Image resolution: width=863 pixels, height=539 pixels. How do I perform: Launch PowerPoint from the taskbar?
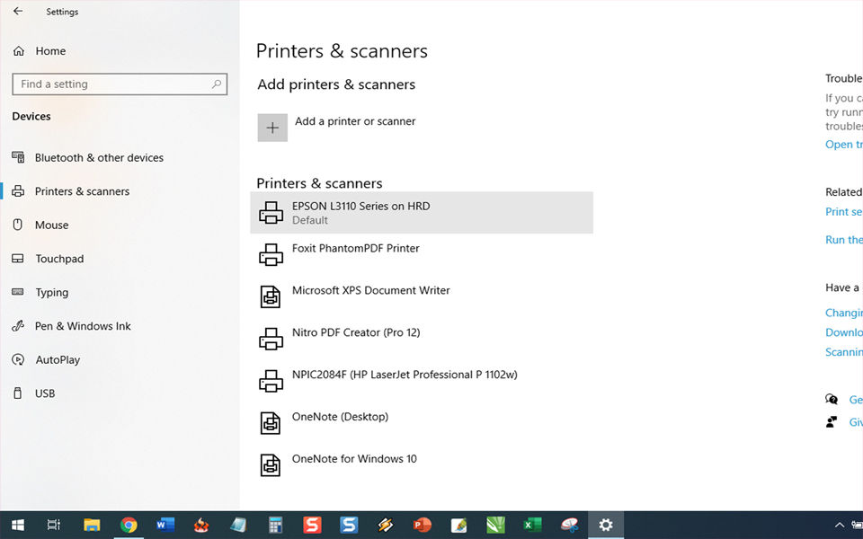pos(422,525)
